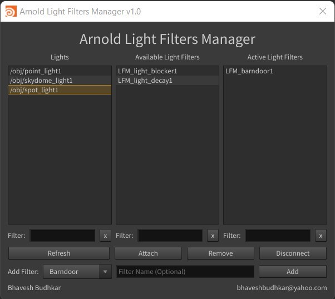The width and height of the screenshot is (335, 299).
Task: Clear the Available Light Filters filter with x
Action: (213, 236)
